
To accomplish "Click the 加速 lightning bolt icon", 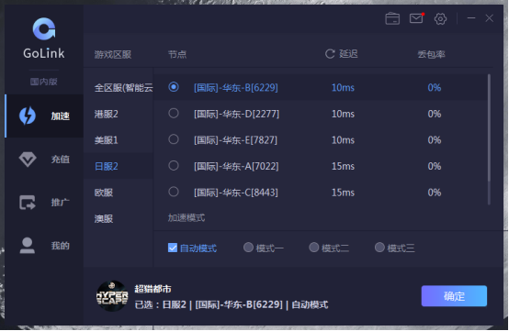I will point(28,116).
